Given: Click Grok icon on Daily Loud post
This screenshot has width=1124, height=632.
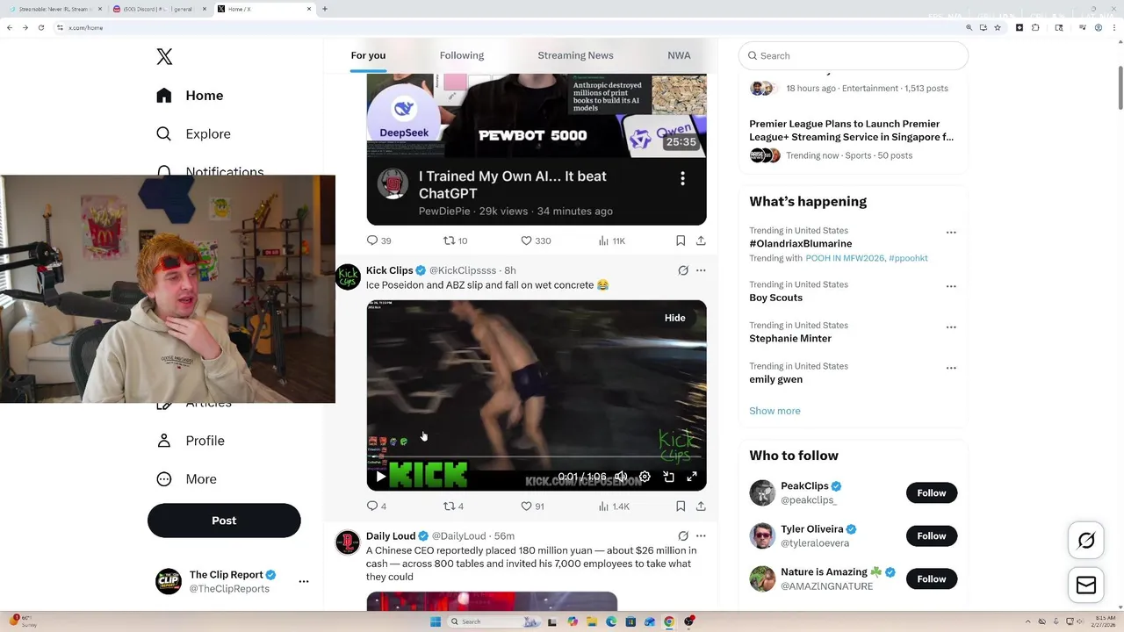Looking at the screenshot, I should point(683,536).
